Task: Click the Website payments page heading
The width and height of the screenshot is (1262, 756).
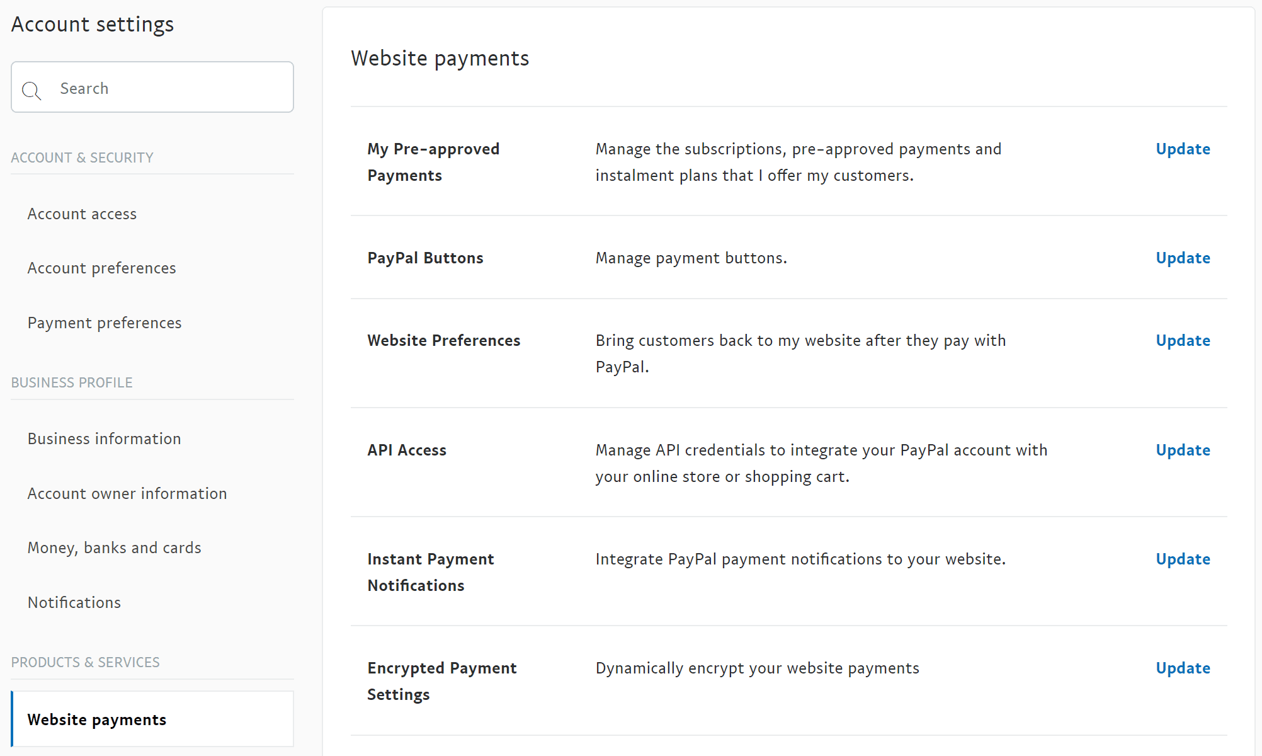Action: 440,59
